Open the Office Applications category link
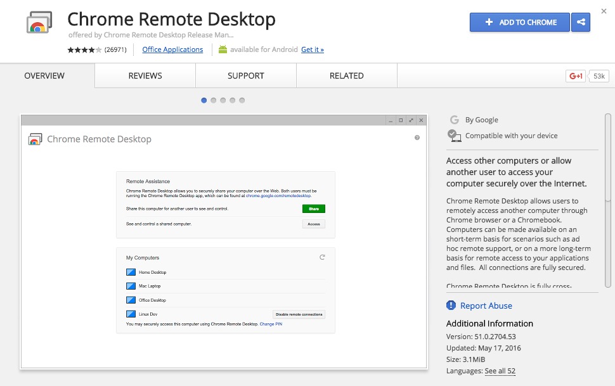Viewport: 615px width, 386px height. click(x=172, y=49)
